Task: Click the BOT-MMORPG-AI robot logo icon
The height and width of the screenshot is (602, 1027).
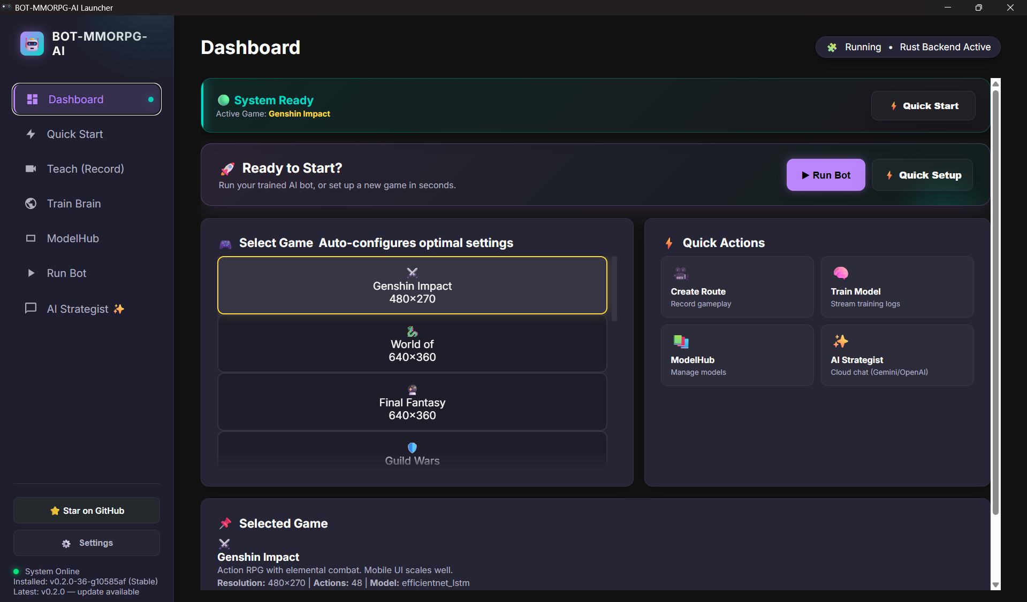Action: (x=32, y=43)
